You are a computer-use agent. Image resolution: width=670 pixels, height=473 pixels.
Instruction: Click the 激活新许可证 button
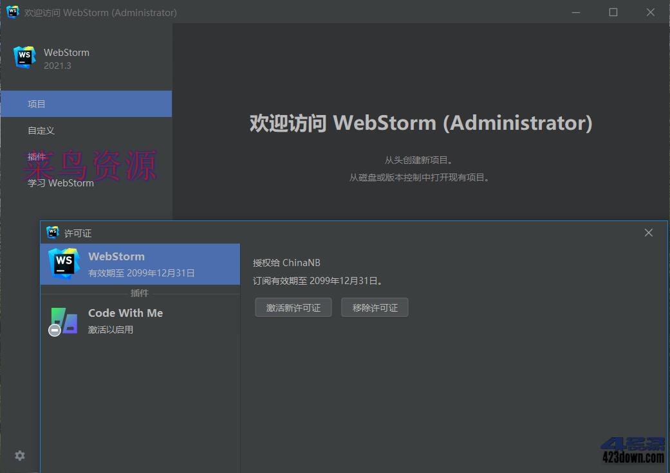(293, 307)
